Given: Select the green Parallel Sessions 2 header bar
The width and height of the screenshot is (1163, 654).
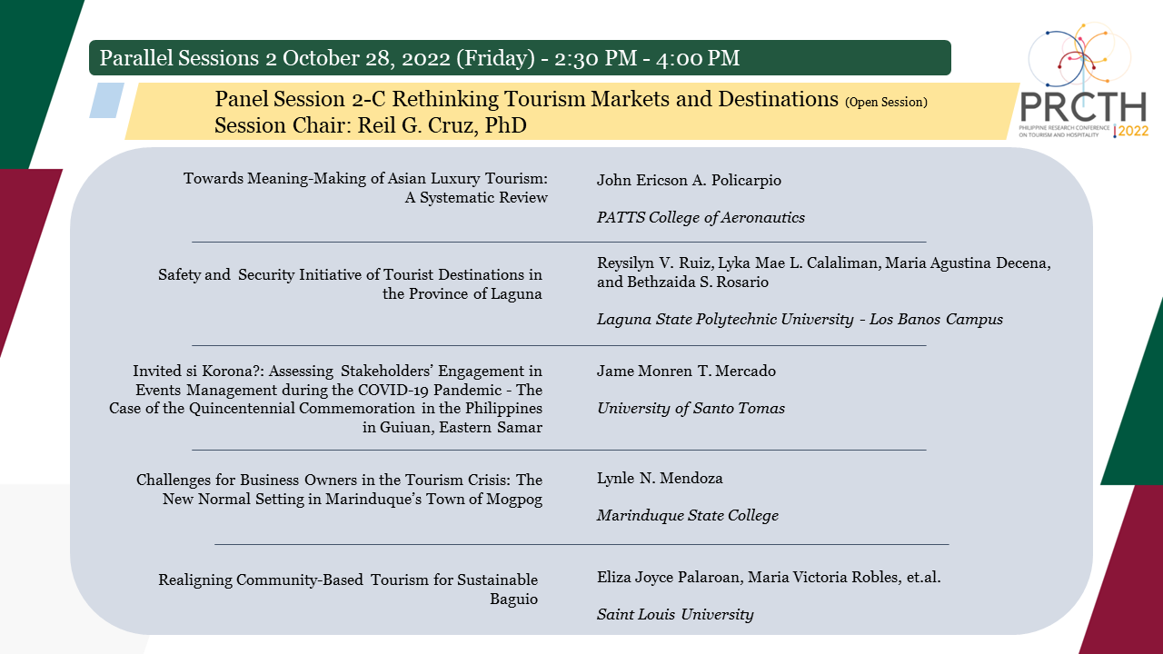Looking at the screenshot, I should click(520, 58).
